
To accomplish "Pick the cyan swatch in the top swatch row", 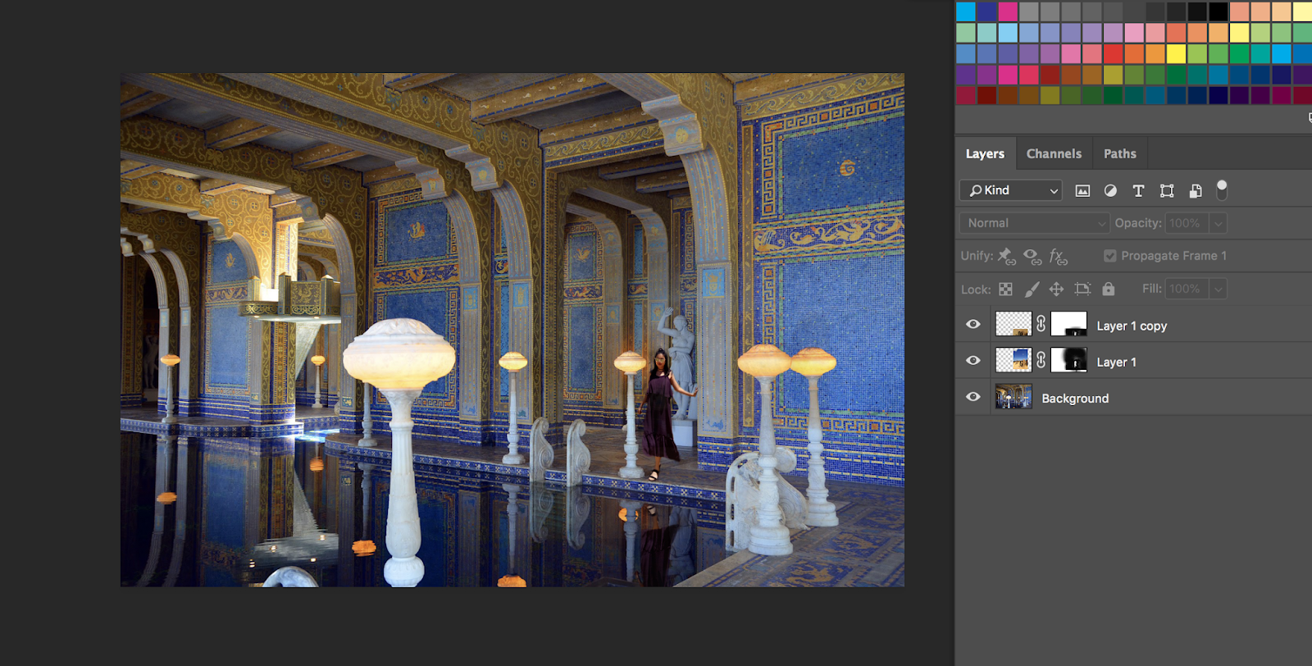I will [966, 11].
